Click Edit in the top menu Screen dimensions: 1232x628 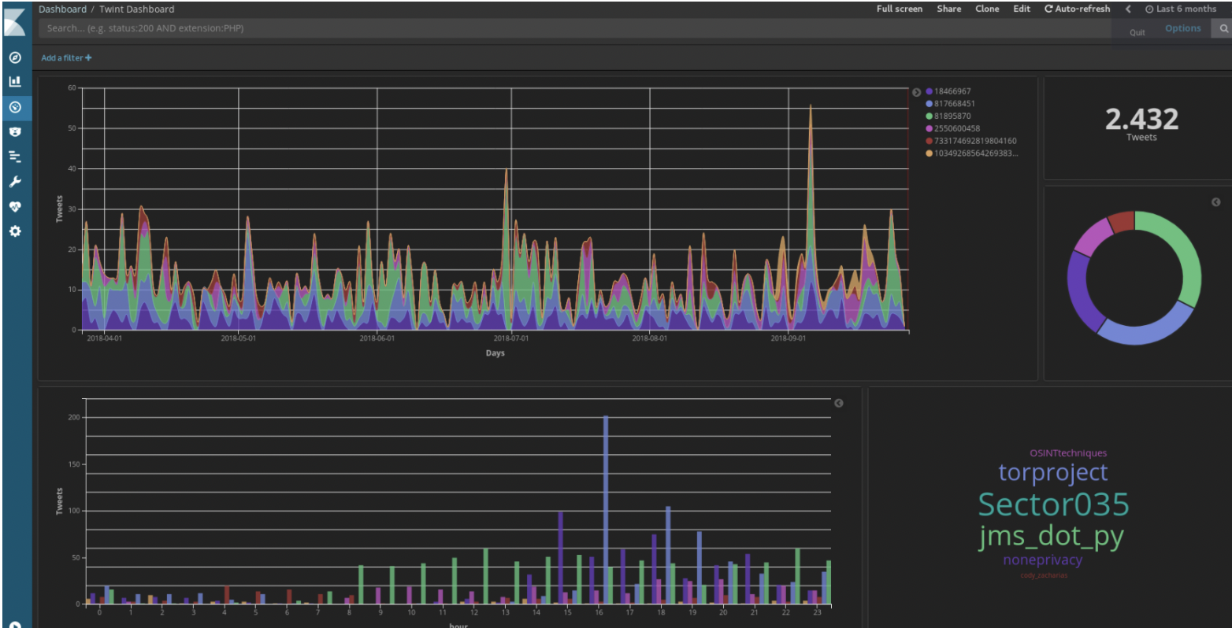pyautogui.click(x=1022, y=9)
